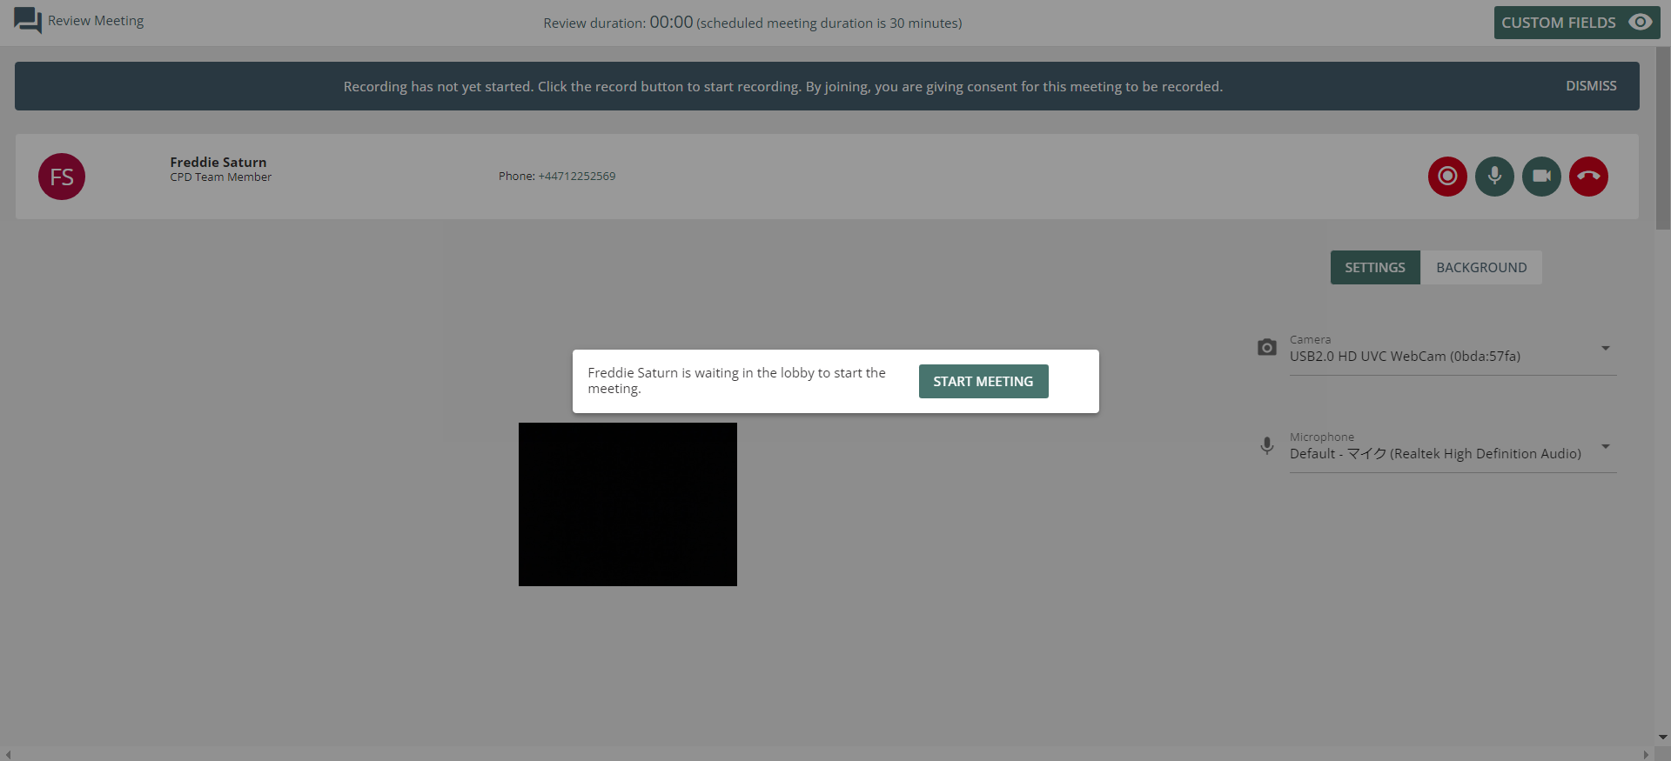
Task: Switch to the Background tab
Action: coord(1481,268)
